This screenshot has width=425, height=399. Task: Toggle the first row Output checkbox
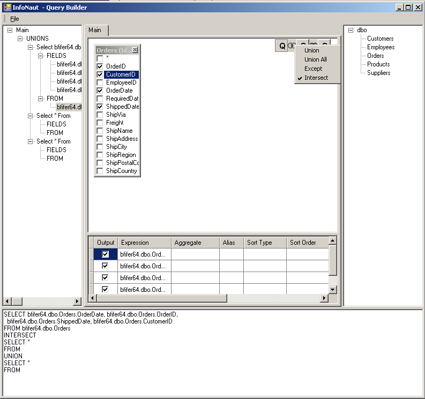pyautogui.click(x=106, y=254)
